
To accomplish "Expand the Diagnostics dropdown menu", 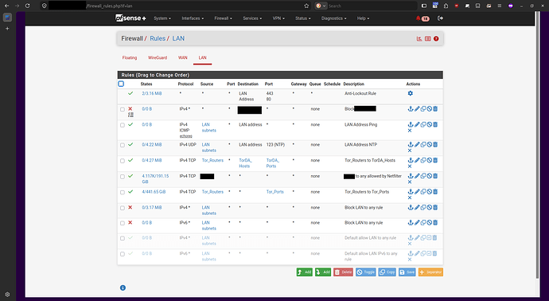I will (333, 18).
